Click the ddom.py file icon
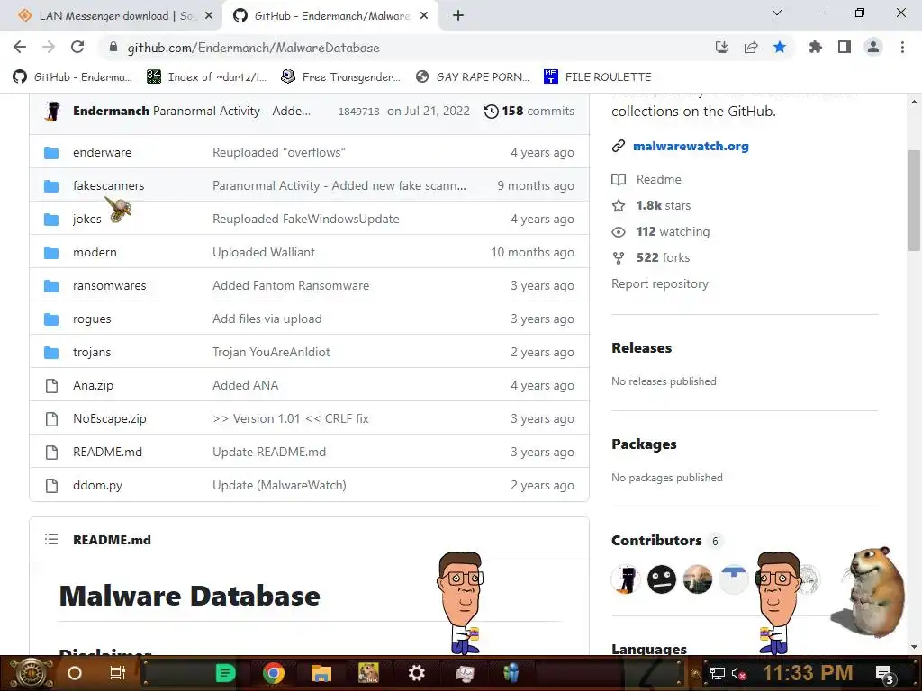Screen dimensions: 922x691 (x=51, y=485)
